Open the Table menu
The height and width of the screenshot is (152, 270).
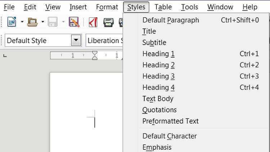[163, 7]
